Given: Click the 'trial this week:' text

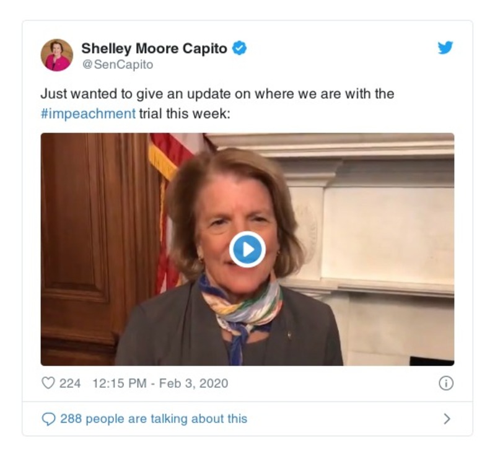Looking at the screenshot, I should pyautogui.click(x=185, y=113).
